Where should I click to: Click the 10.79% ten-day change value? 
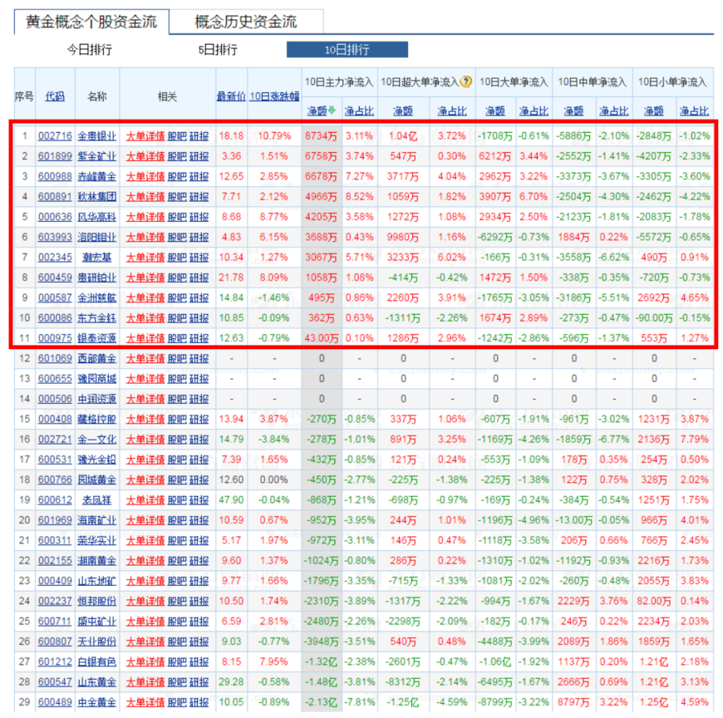[274, 136]
